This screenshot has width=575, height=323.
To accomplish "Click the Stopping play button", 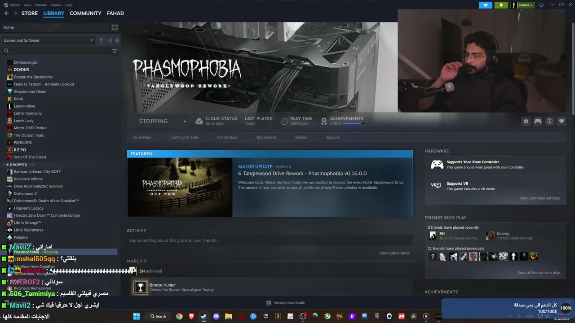I will pyautogui.click(x=153, y=121).
